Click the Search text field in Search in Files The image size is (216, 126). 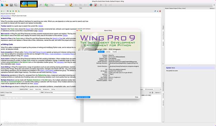pos(40,95)
